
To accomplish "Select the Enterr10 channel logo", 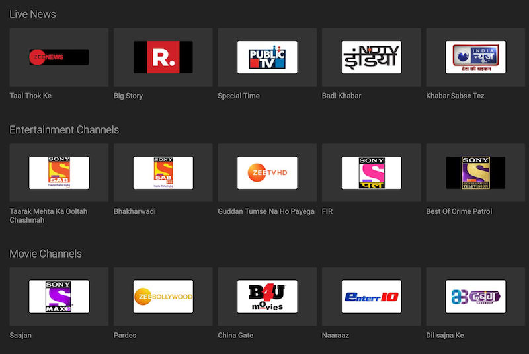I will (x=372, y=297).
